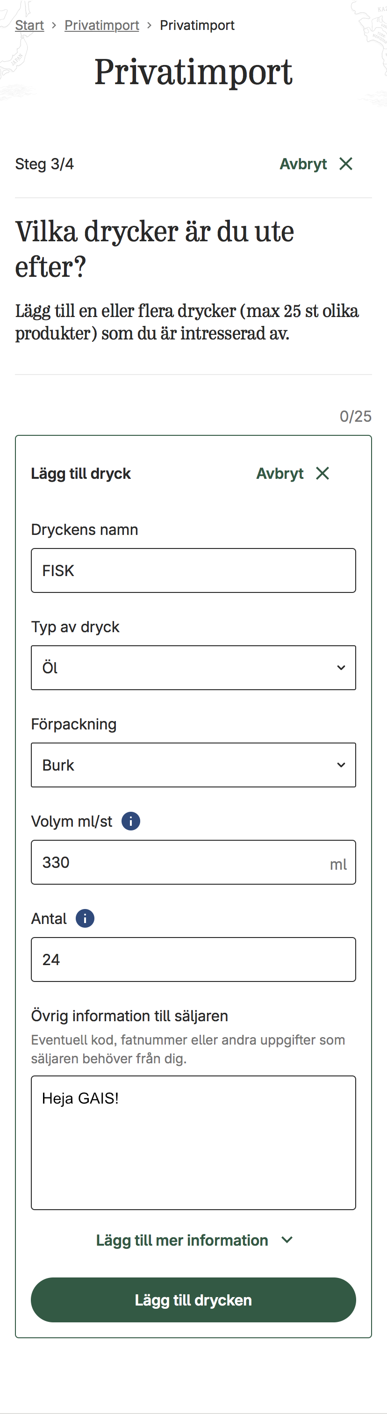Open the underlined Privatimport breadcrumb link
This screenshot has height=1414, width=387.
[101, 25]
